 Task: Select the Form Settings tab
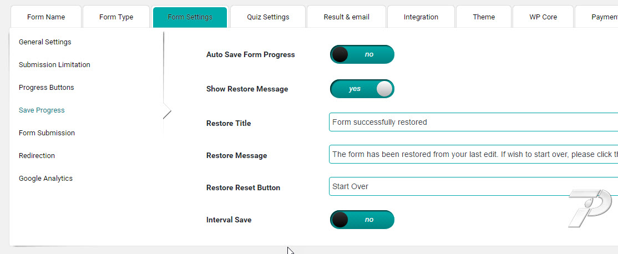click(x=190, y=17)
